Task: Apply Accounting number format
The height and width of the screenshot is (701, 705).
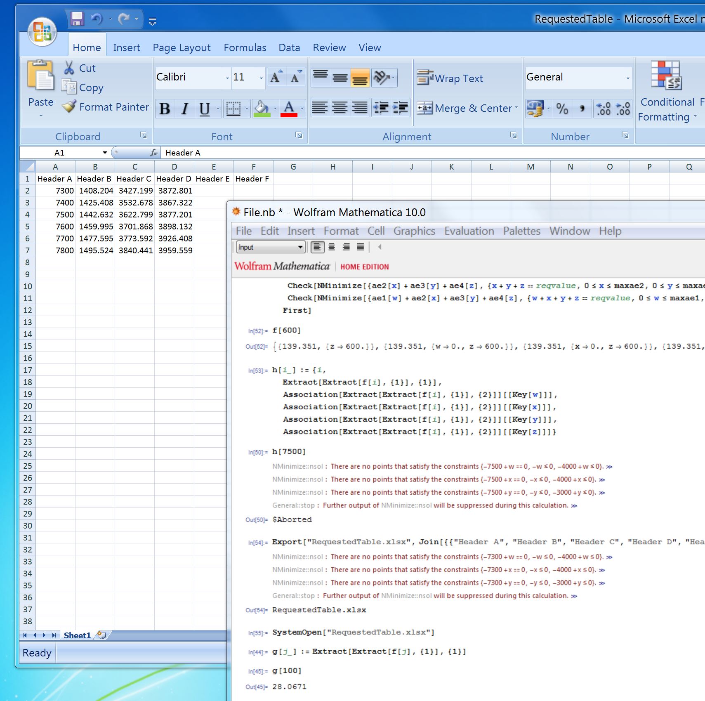Action: click(x=535, y=109)
